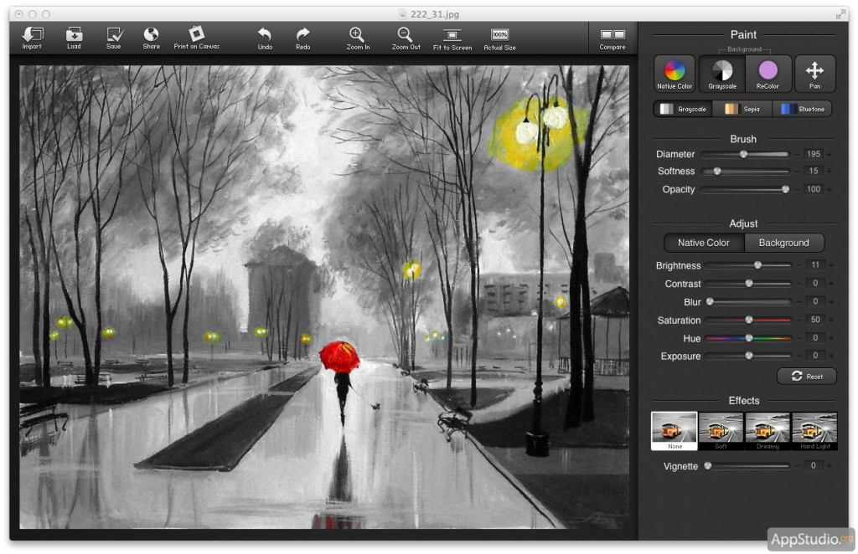Viewport: 858px width, 554px height.
Task: Click the Import icon in the toolbar
Action: [x=32, y=35]
